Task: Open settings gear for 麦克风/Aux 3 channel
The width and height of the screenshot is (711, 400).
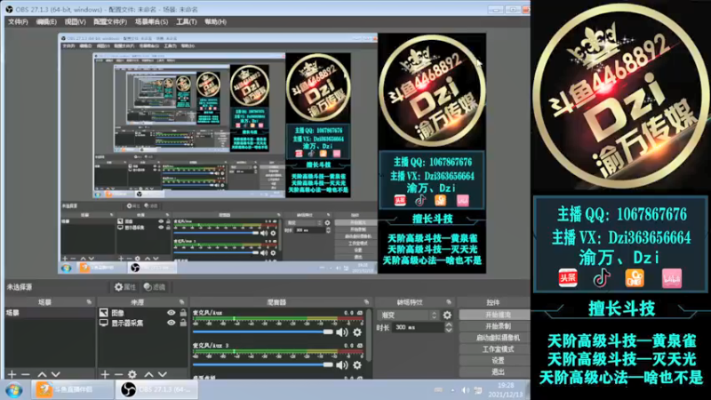Action: coord(357,364)
